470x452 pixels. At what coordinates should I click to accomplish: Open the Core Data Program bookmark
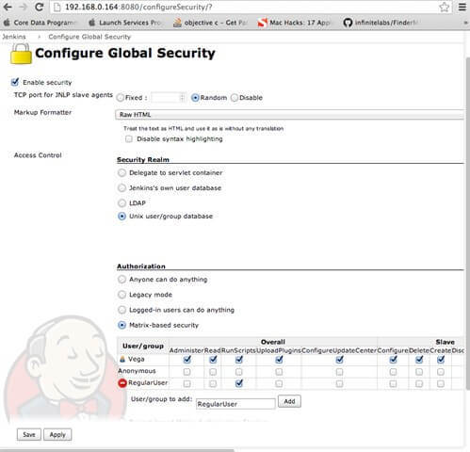click(40, 23)
